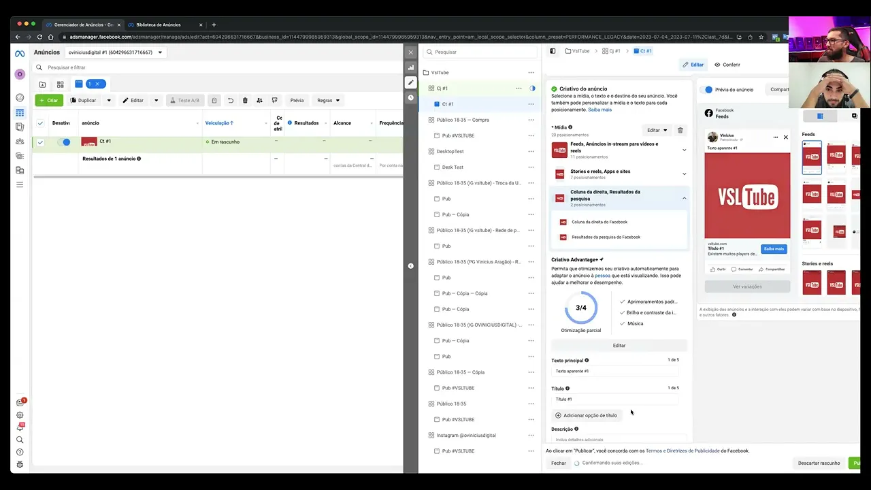Switch to the Editar tab in editor
Screen dimensions: 871x490
coord(693,65)
